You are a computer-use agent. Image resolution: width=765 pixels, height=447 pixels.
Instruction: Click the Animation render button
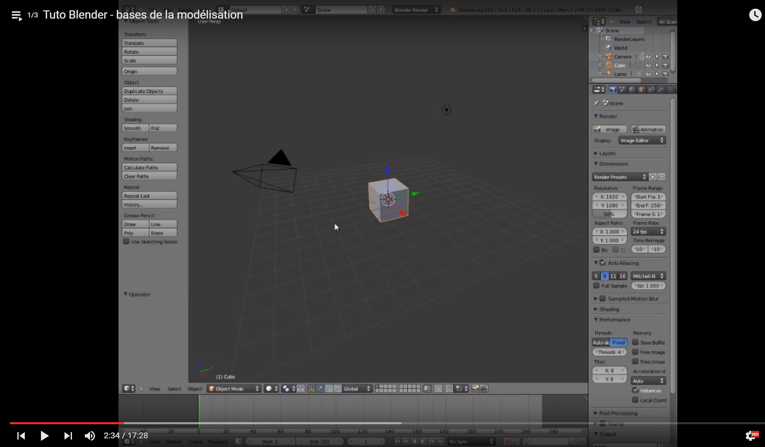[648, 130]
